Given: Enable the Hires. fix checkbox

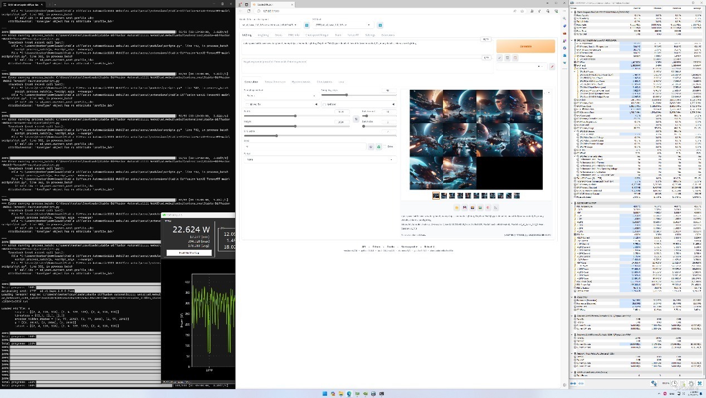Looking at the screenshot, I should click(x=247, y=104).
